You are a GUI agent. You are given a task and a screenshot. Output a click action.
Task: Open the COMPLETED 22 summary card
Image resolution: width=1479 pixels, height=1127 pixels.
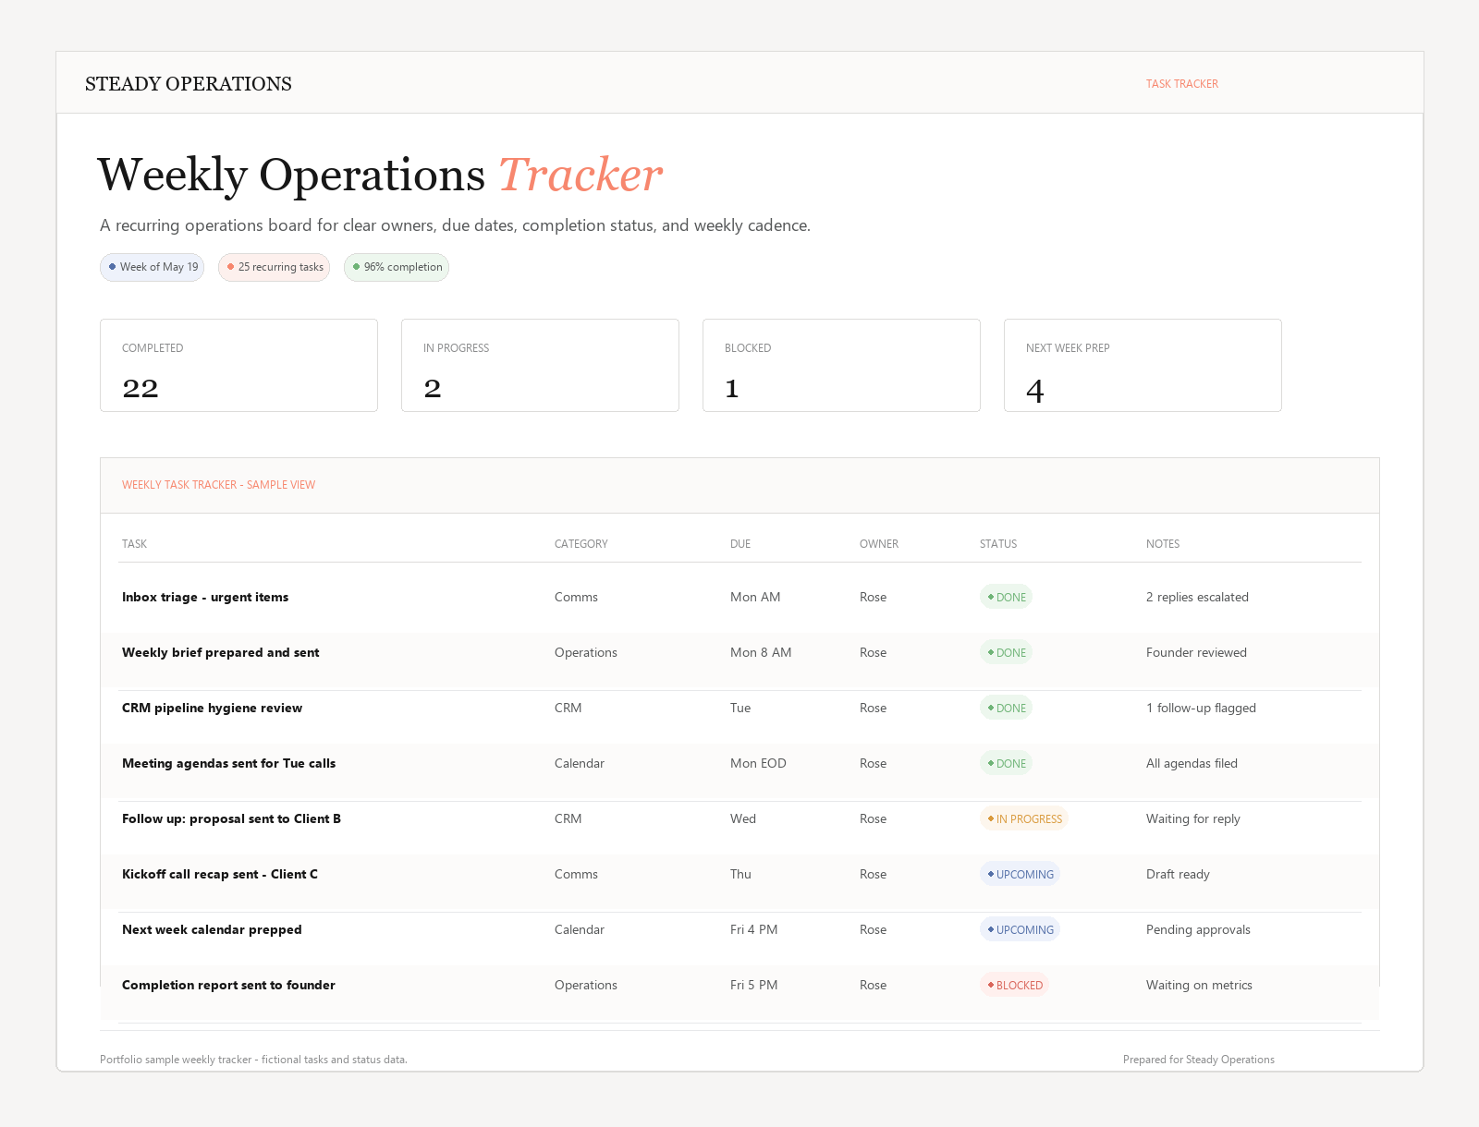pyautogui.click(x=238, y=366)
